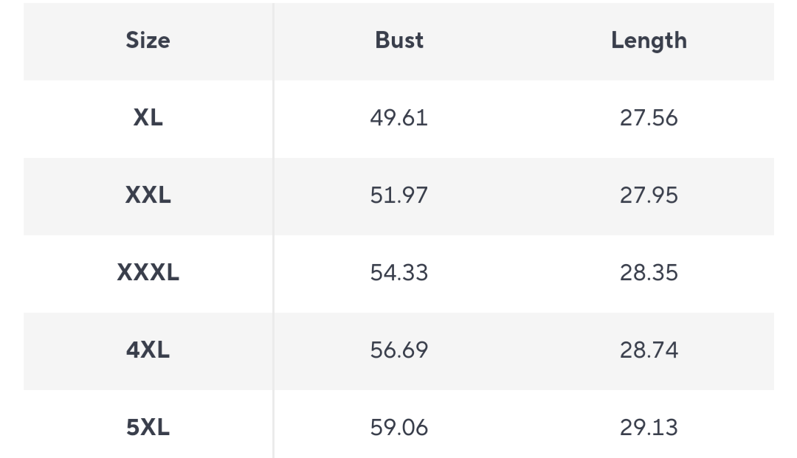Click the XXXL bust value 54.33

tap(399, 273)
